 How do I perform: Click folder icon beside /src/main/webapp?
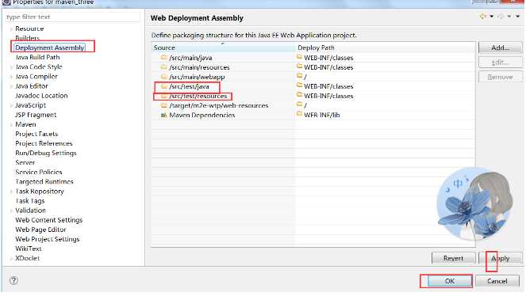click(x=164, y=77)
